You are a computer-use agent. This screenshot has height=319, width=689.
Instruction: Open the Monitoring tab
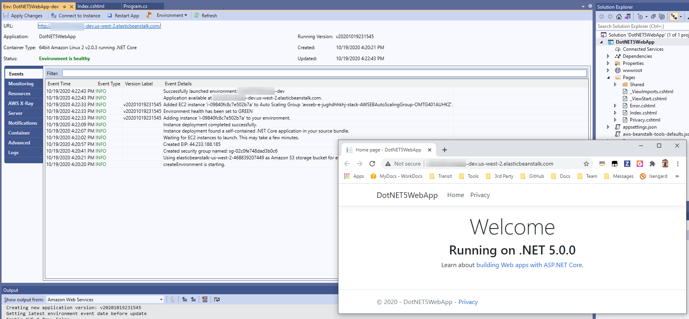[x=24, y=84]
